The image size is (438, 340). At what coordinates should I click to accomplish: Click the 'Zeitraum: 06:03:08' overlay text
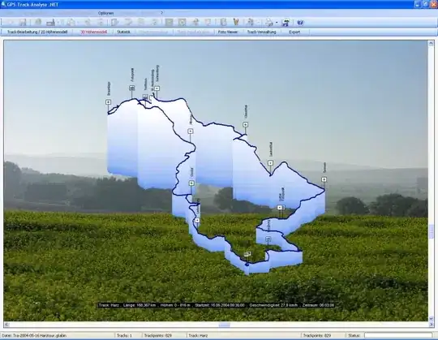(x=318, y=305)
